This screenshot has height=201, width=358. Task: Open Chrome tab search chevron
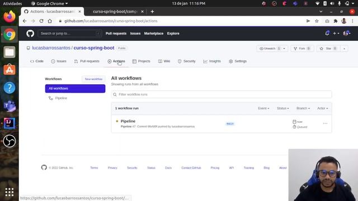[321, 11]
